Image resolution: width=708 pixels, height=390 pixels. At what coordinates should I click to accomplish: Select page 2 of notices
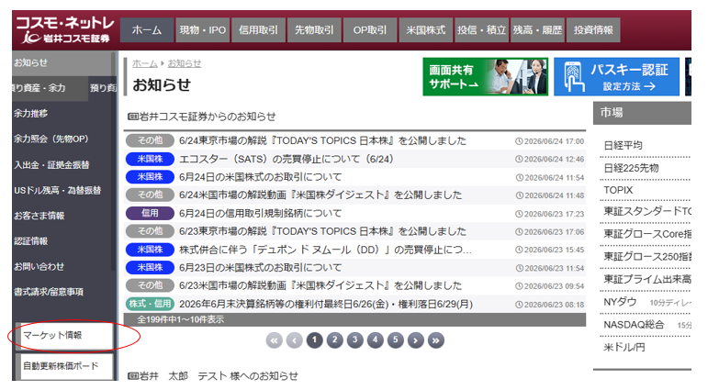pyautogui.click(x=334, y=340)
